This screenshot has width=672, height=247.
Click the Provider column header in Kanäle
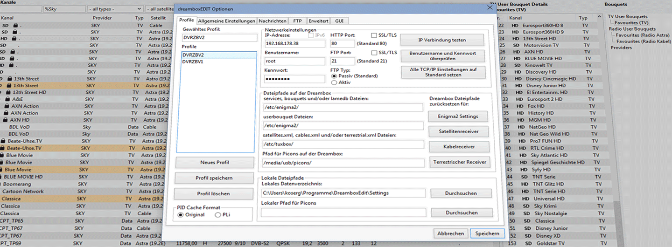click(x=102, y=18)
